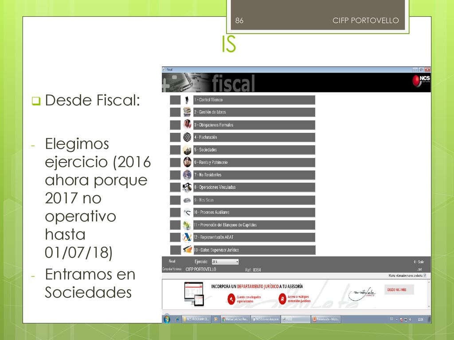Open the media player taskbar icon

(x=216, y=319)
